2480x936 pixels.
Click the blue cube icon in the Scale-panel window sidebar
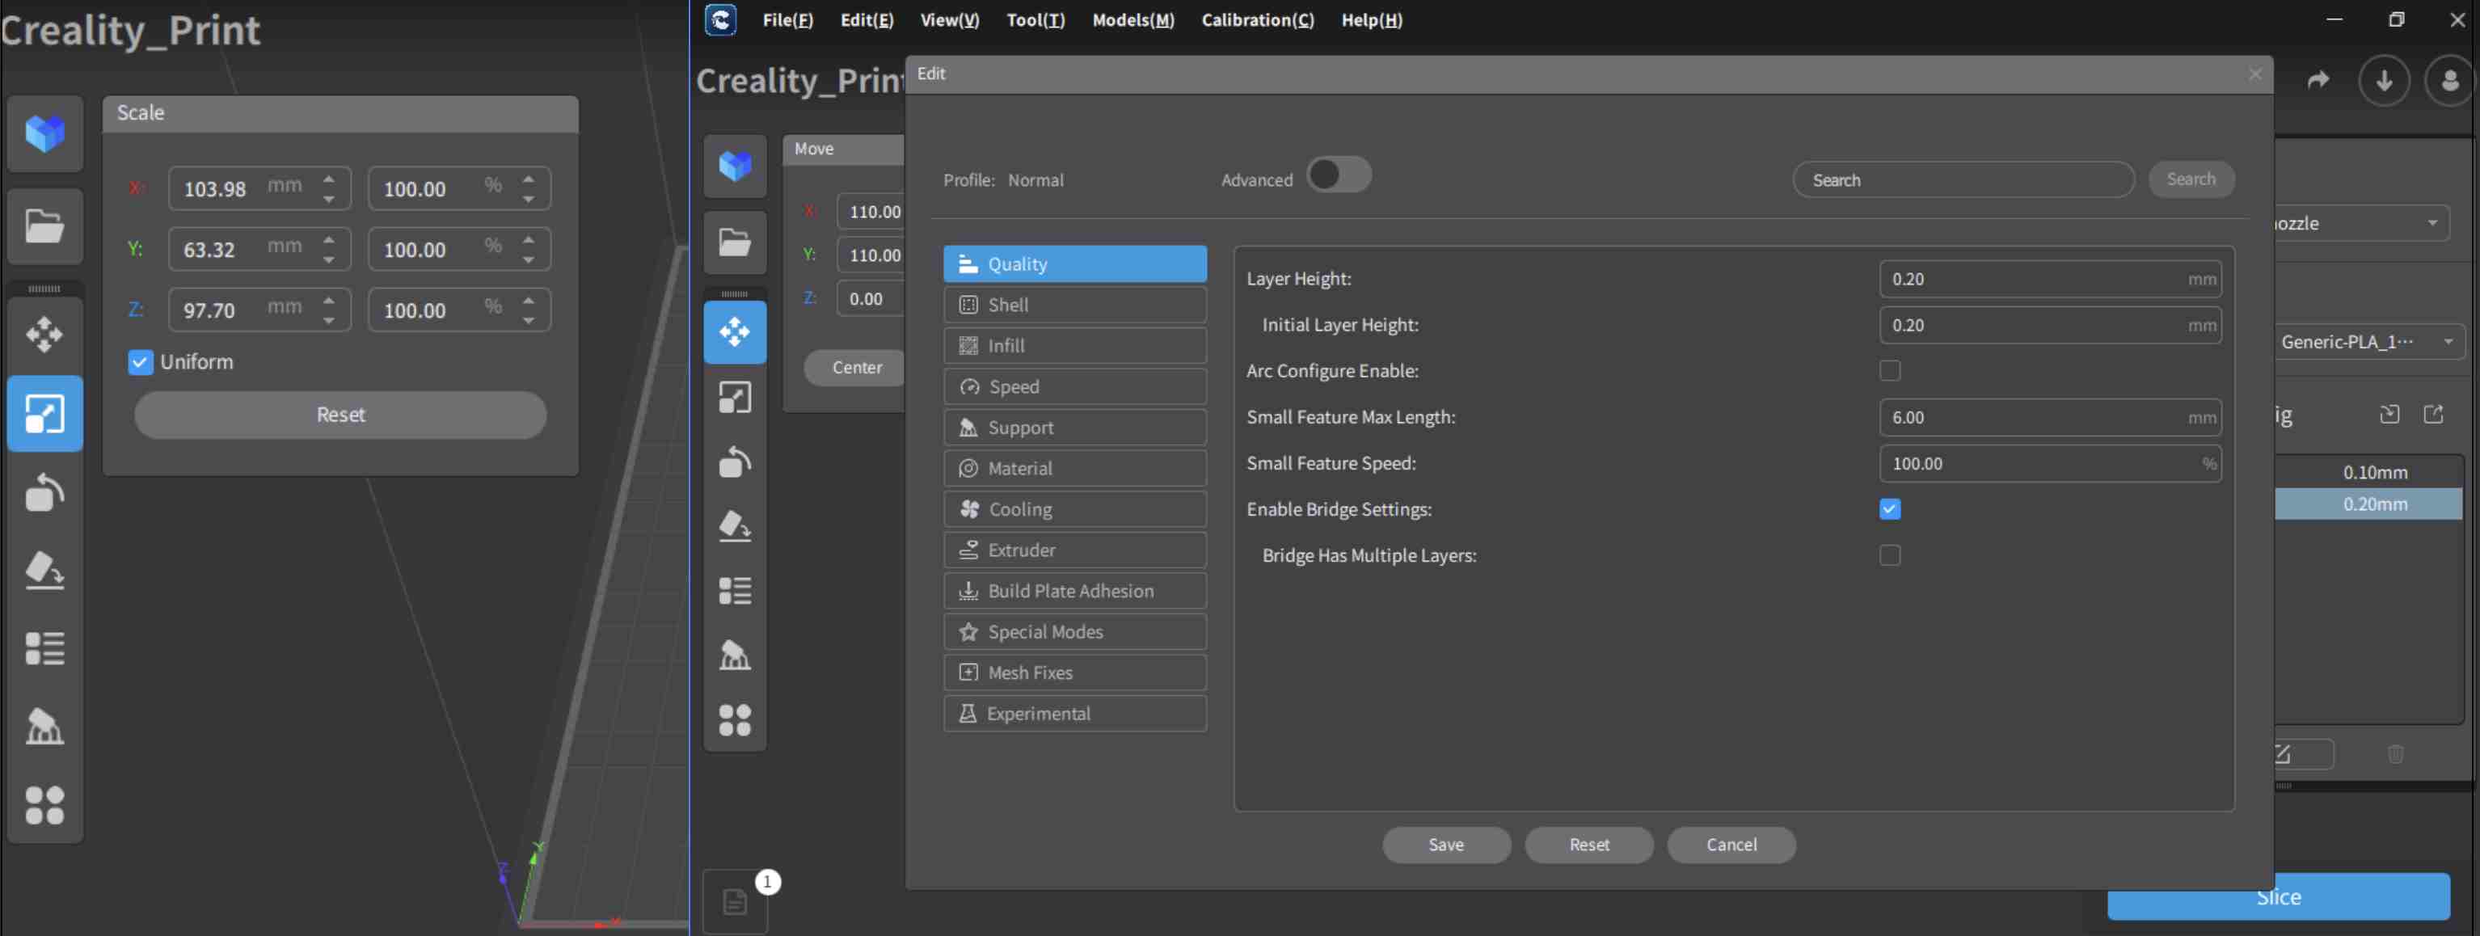point(44,134)
